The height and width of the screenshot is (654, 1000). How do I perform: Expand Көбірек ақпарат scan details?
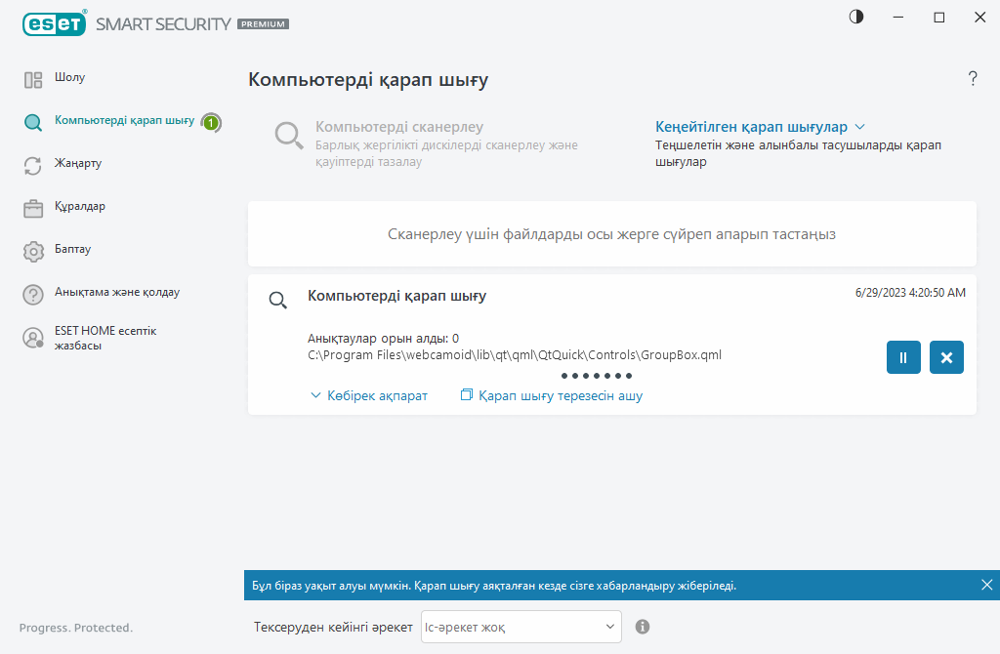(369, 395)
